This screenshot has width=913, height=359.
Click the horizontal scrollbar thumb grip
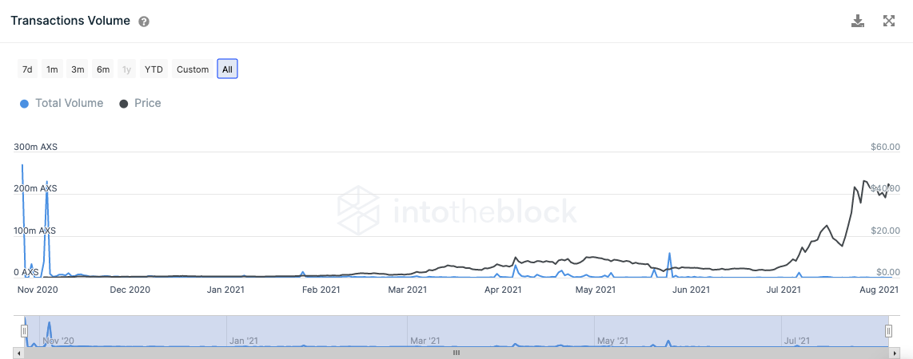click(456, 352)
